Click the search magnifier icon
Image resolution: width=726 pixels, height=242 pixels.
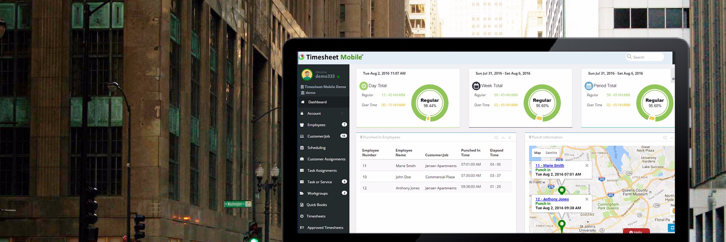[629, 57]
